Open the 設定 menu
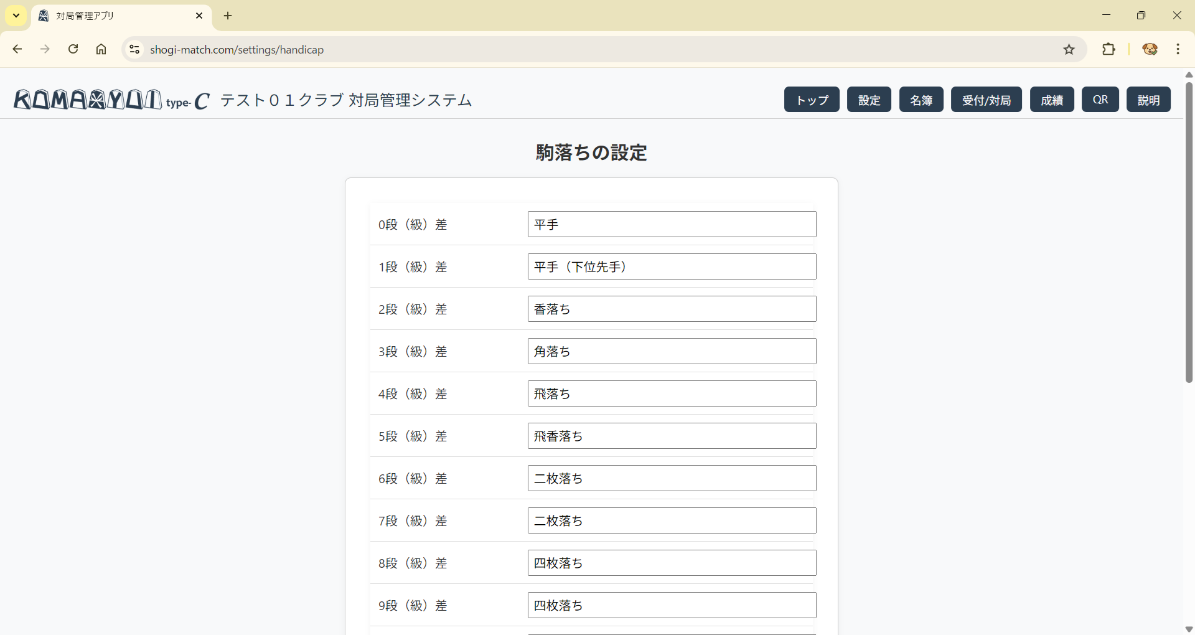The image size is (1195, 635). coord(869,100)
